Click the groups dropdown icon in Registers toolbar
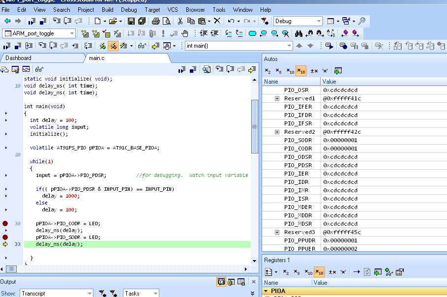The height and width of the screenshot is (297, 447). point(271,272)
